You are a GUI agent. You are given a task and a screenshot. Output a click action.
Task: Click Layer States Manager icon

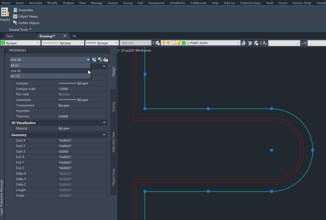[x=256, y=43]
